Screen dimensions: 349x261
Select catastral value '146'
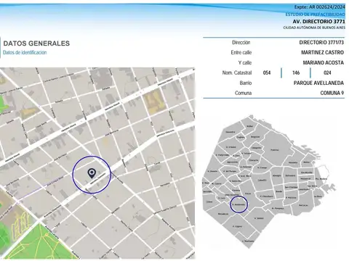coord(296,72)
